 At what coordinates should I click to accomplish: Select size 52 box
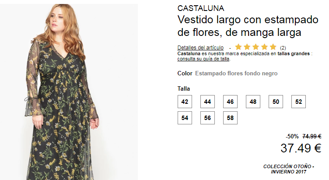298,102
